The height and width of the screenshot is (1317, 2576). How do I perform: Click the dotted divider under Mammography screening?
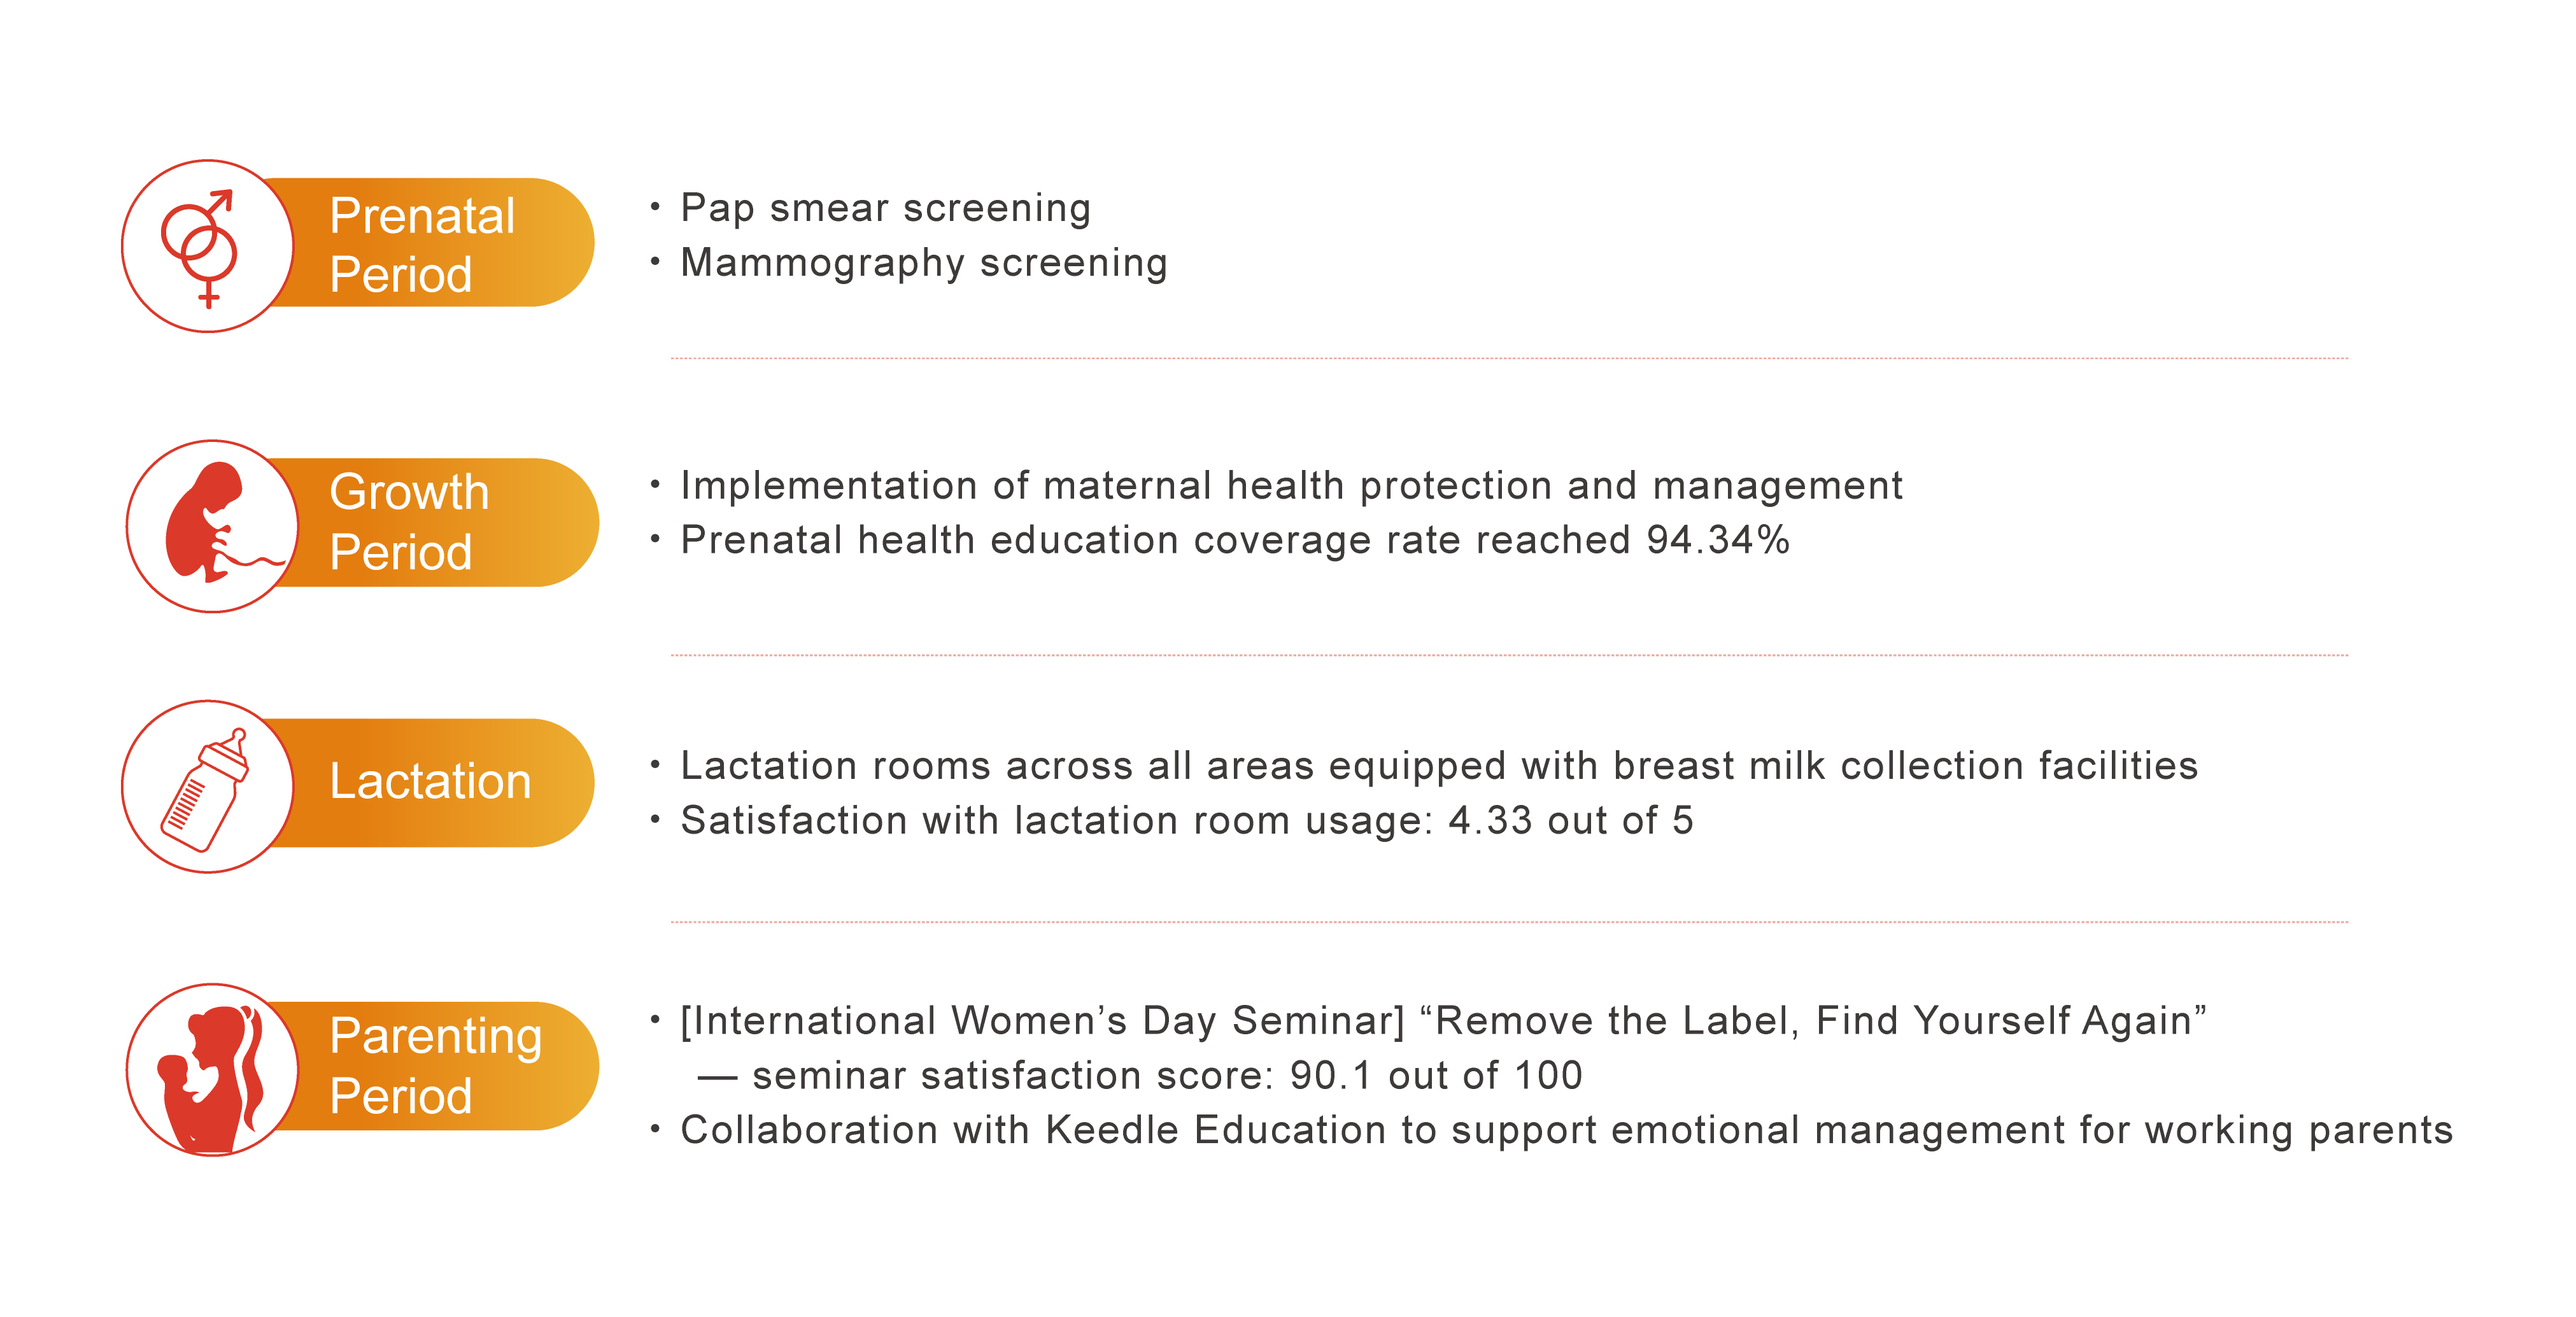pyautogui.click(x=1508, y=358)
